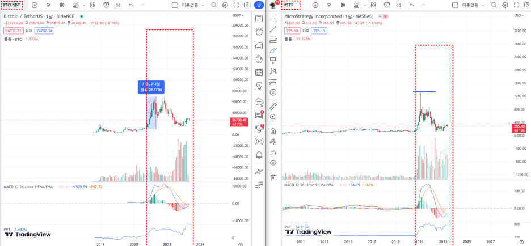The image size is (531, 246).
Task: Delete drawings with trash icon
Action: (x=273, y=177)
